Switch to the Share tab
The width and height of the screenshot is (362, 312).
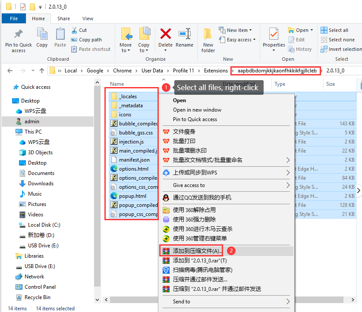[63, 19]
